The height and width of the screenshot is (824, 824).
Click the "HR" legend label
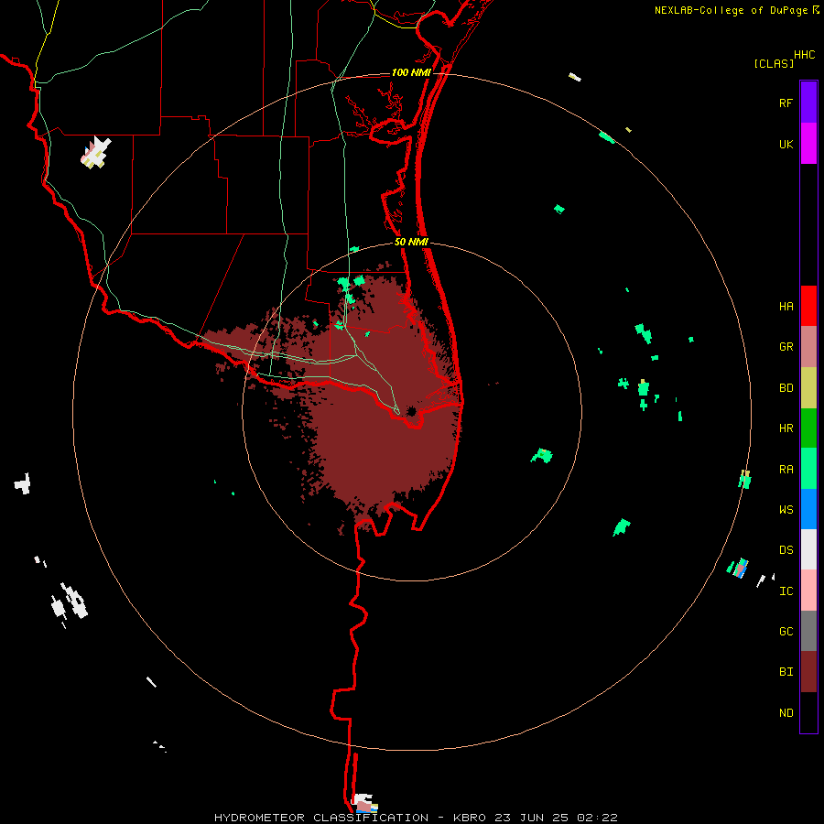click(786, 428)
